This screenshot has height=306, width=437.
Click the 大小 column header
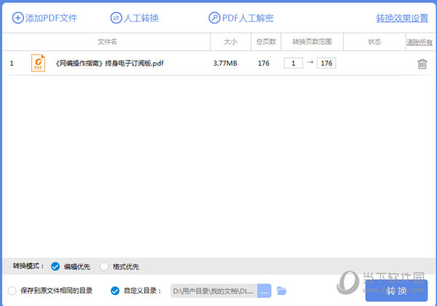click(230, 42)
